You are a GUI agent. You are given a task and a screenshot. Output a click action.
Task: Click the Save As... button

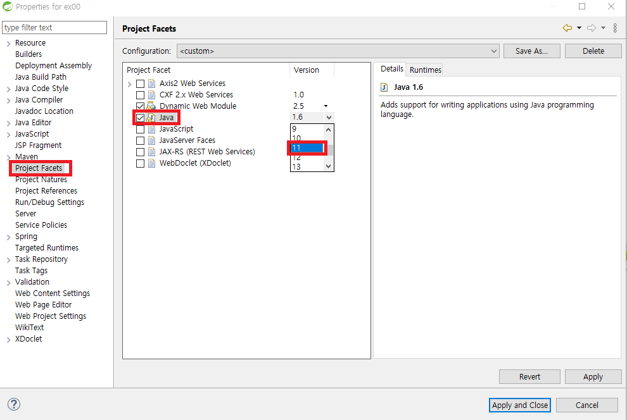(531, 51)
